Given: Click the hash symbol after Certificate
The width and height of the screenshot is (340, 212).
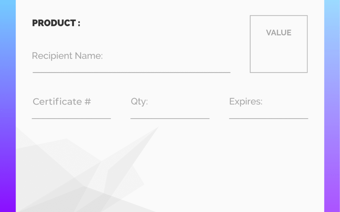Looking at the screenshot, I should click(x=88, y=101).
